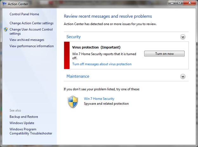Click the shield icon beside User Account Control
This screenshot has height=147, width=198.
[6, 30]
